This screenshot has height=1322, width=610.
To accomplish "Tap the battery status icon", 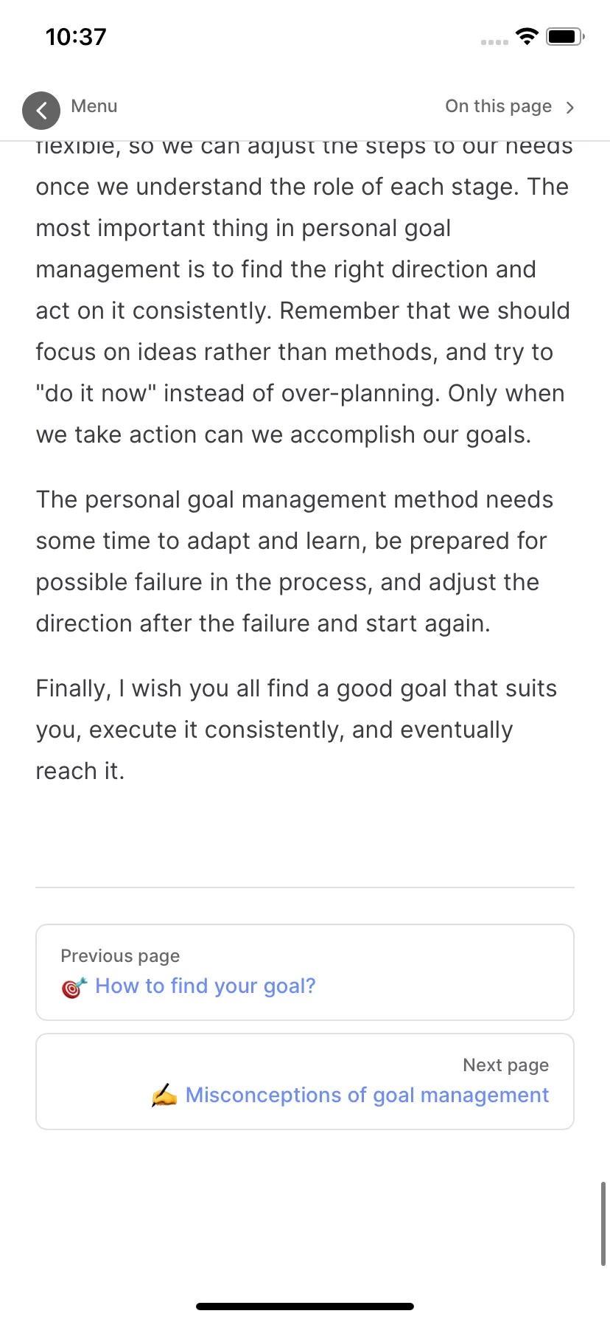I will [565, 36].
